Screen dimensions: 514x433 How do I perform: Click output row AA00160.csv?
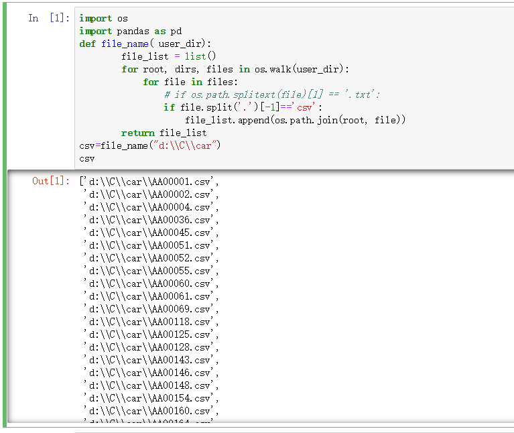[151, 411]
